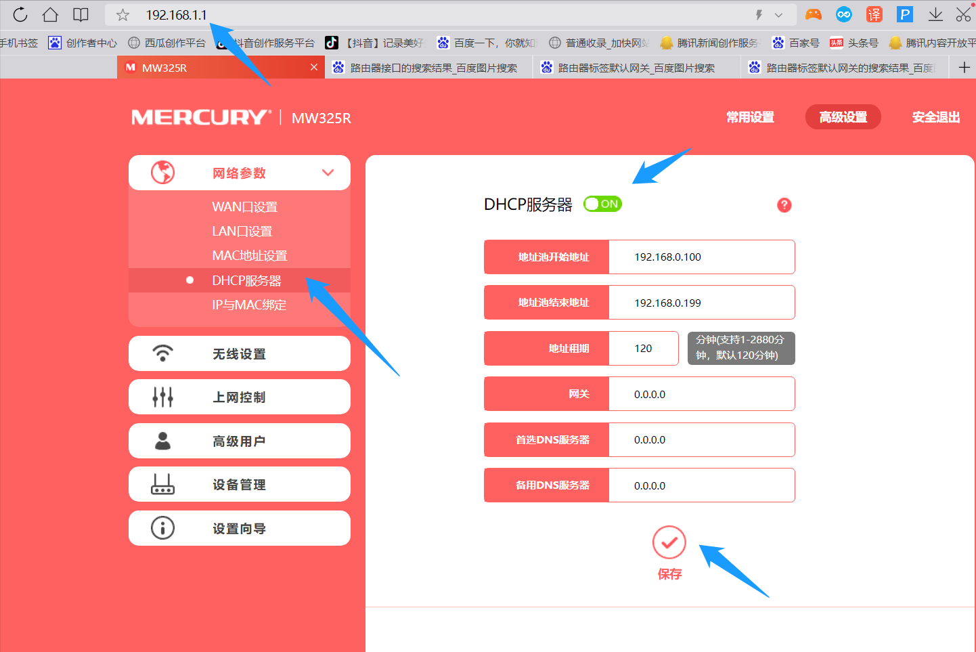
Task: Edit the 网关 address field
Action: coord(702,394)
